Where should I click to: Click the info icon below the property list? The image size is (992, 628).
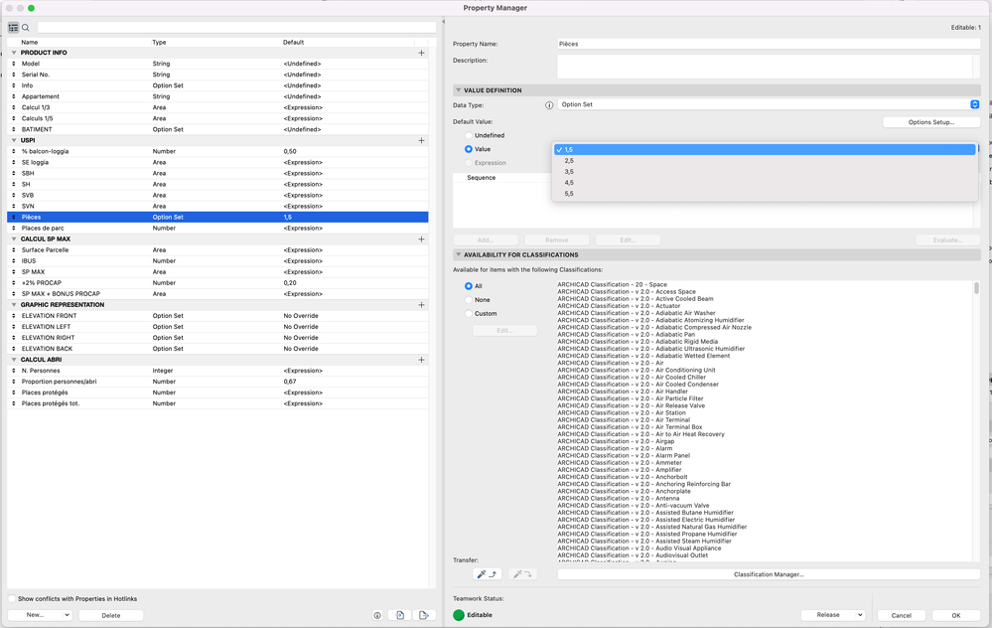pos(377,615)
